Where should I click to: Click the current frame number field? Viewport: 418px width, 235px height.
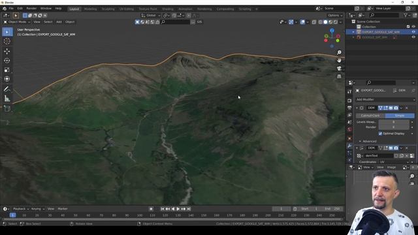click(281, 209)
